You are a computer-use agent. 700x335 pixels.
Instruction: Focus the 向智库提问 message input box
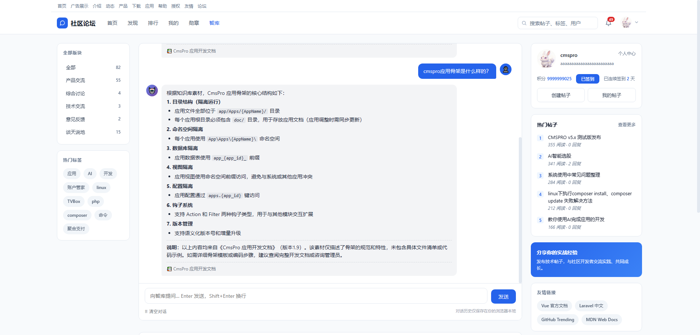tap(316, 296)
